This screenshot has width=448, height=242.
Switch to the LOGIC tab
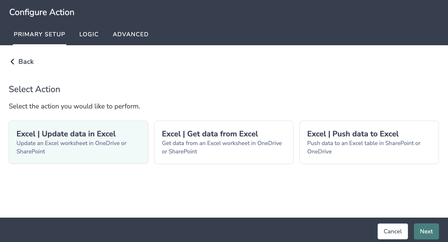click(x=89, y=34)
